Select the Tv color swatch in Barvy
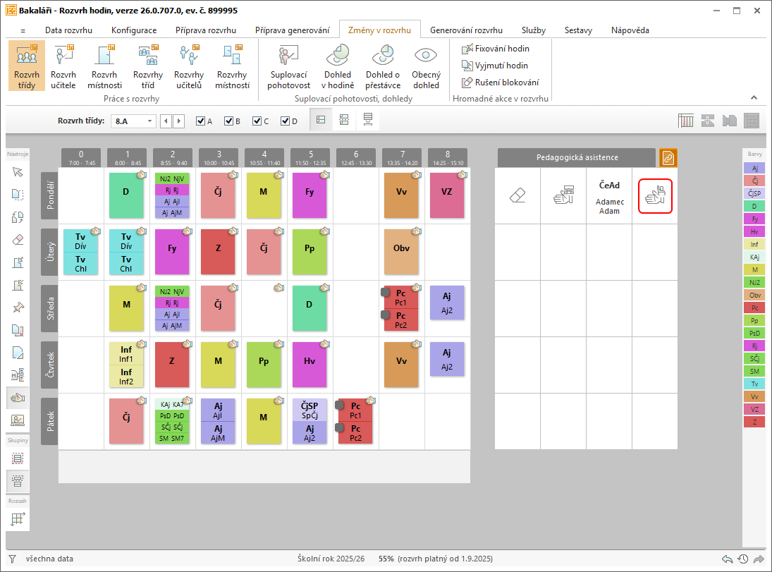Viewport: 772px width, 572px height. 754,384
